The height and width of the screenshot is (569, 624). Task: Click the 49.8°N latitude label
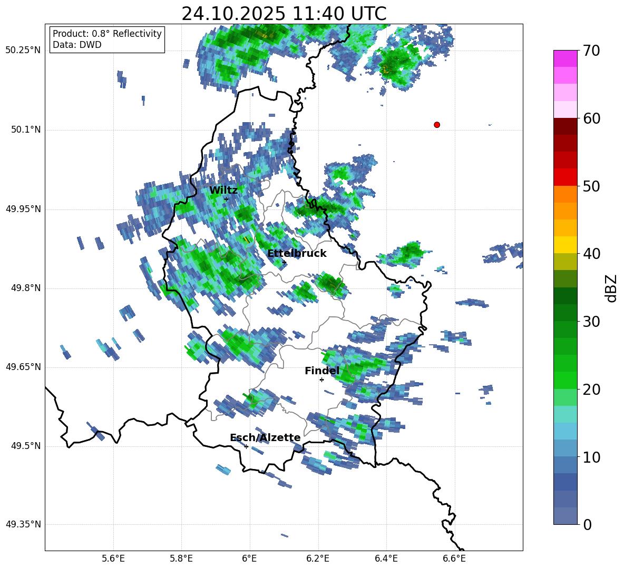[x=25, y=288]
